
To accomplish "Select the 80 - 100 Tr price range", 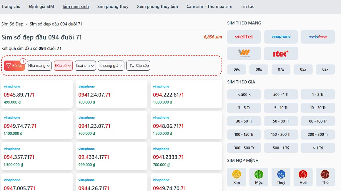I will pos(318,121).
